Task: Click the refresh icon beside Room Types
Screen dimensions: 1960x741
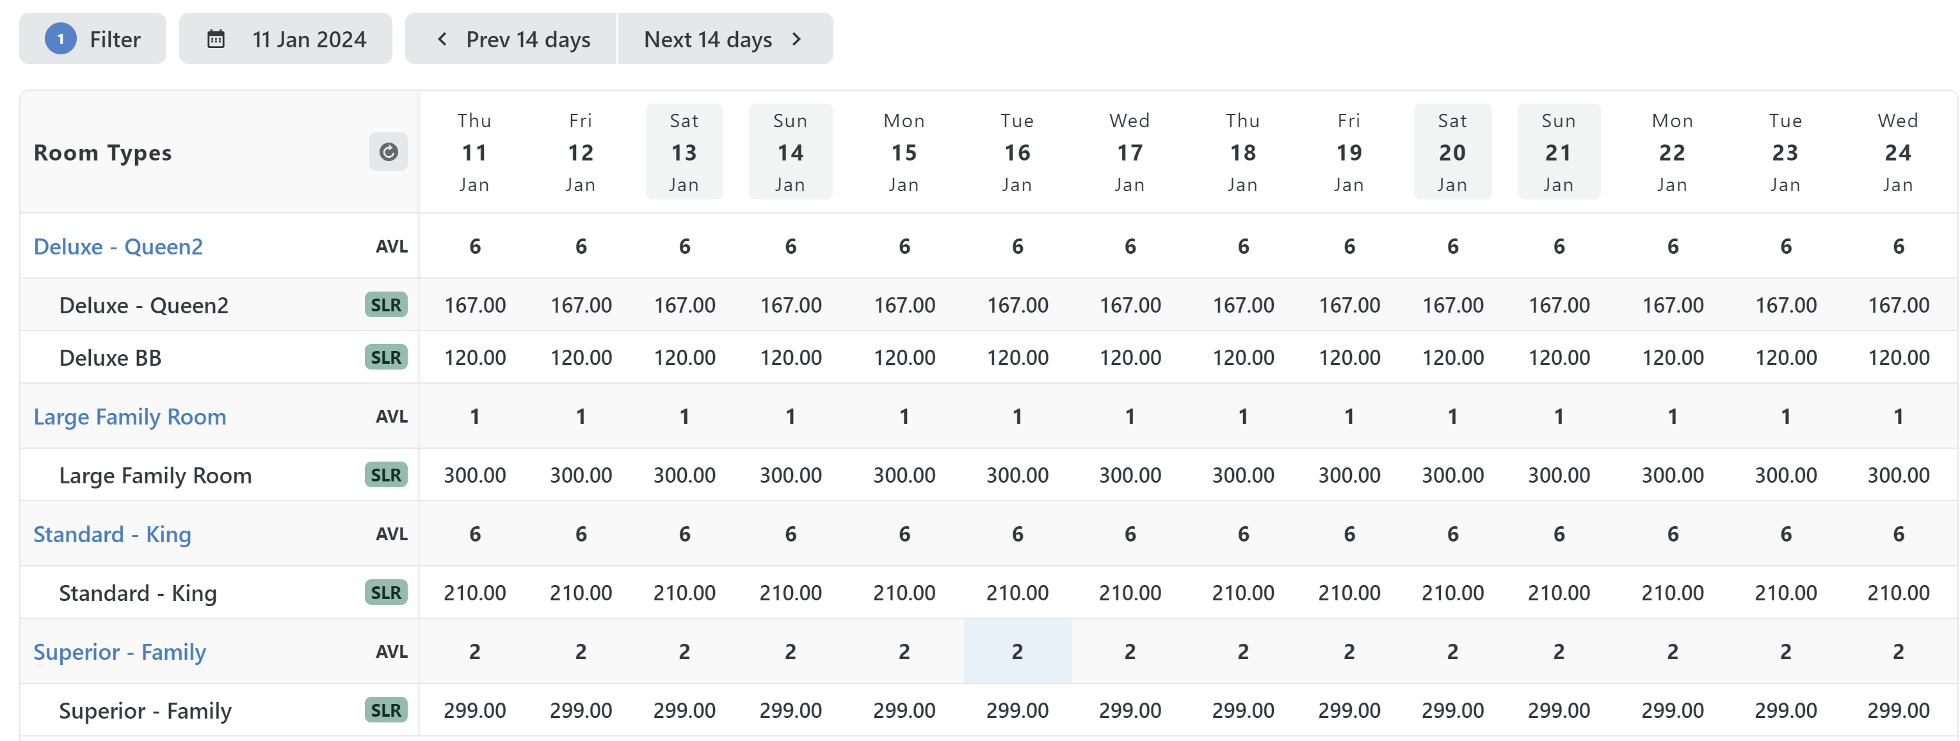Action: coord(388,152)
